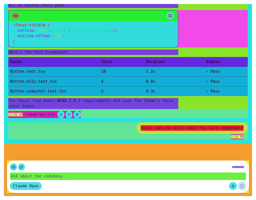256x200 pixels.
Task: Click the 'css' language label
Action: pos(15,16)
